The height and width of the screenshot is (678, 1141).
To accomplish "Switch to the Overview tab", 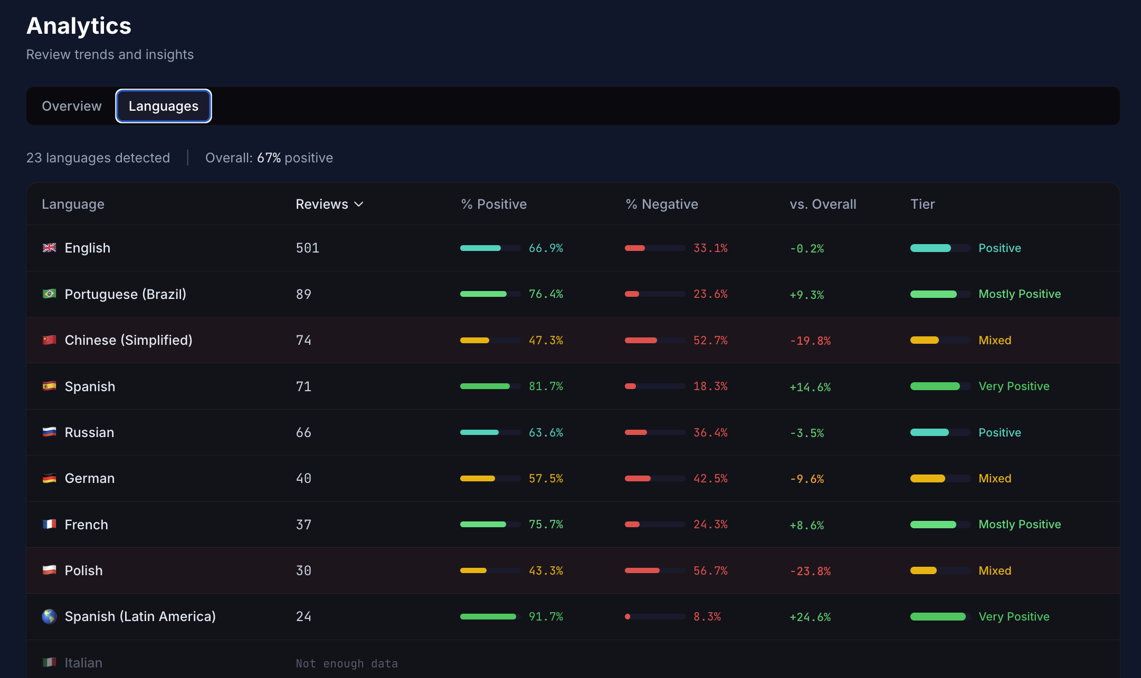I will (x=72, y=105).
